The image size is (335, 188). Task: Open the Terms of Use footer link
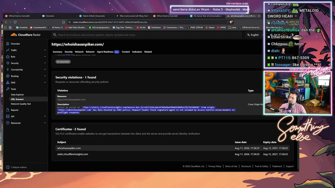tap(231, 166)
